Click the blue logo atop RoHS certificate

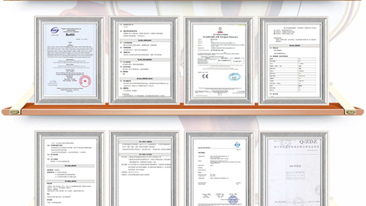[55, 30]
